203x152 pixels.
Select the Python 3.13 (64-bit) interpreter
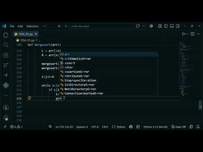point(156,127)
